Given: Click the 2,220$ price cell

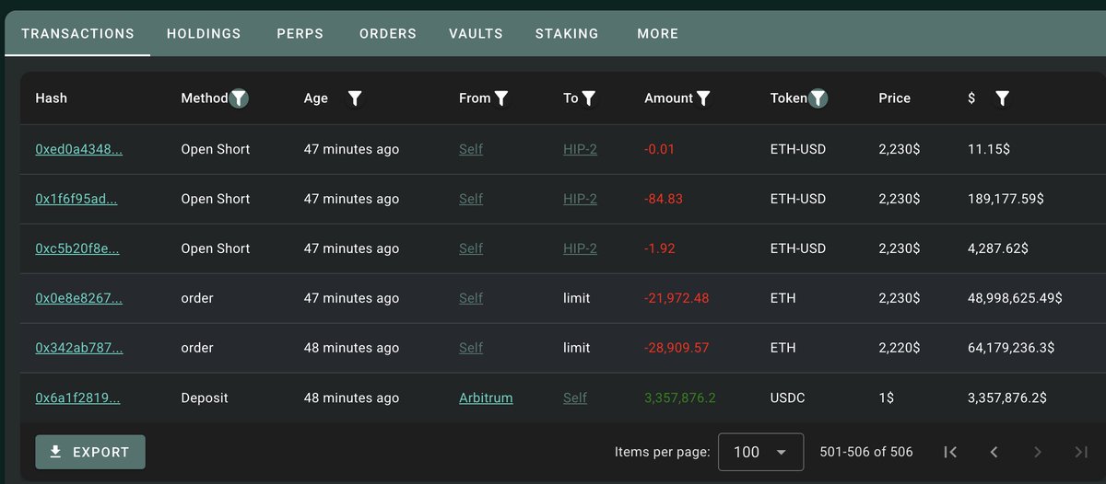Looking at the screenshot, I should (x=899, y=348).
